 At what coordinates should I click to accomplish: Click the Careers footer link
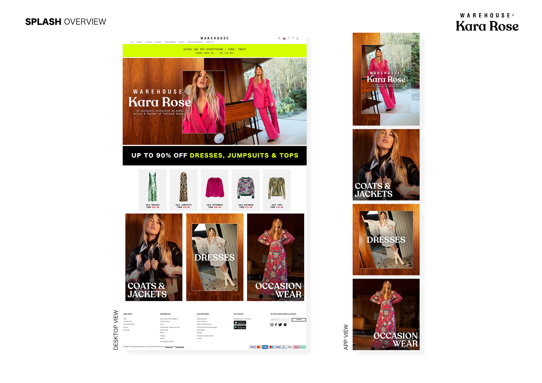tap(199, 338)
